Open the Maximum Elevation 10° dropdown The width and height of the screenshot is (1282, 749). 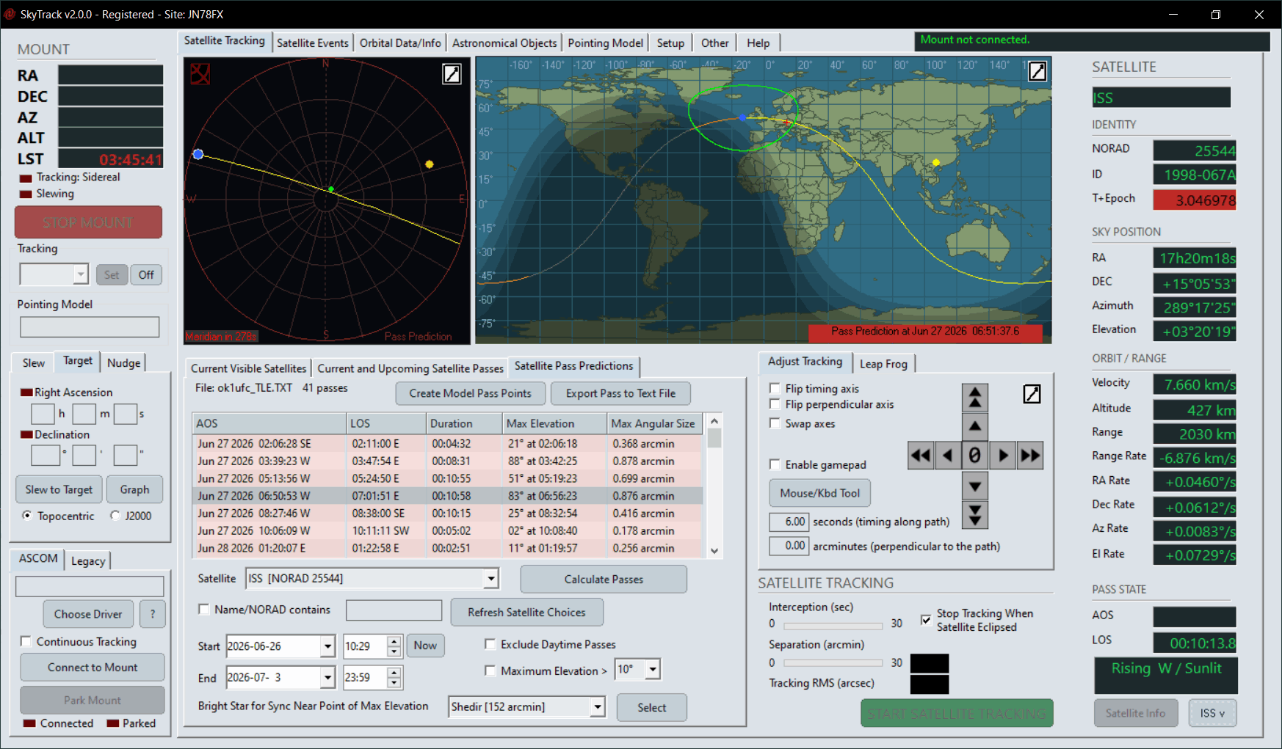click(652, 669)
